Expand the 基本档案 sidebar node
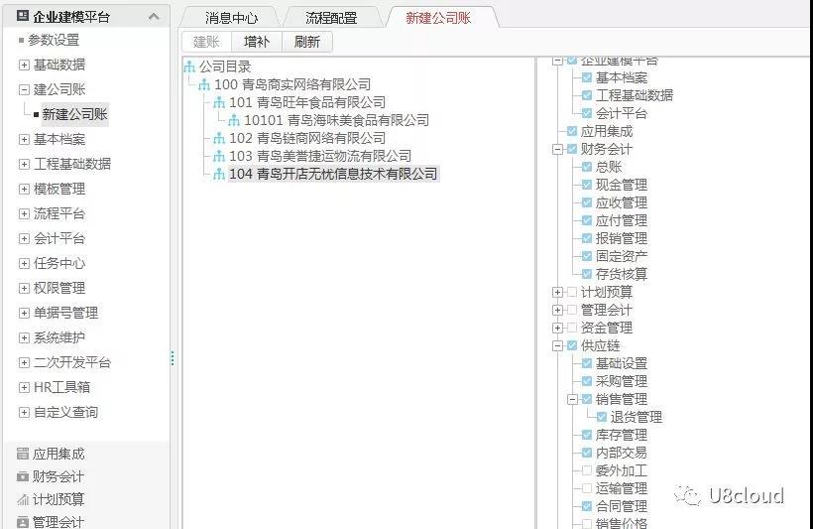Image resolution: width=813 pixels, height=529 pixels. coord(24,139)
